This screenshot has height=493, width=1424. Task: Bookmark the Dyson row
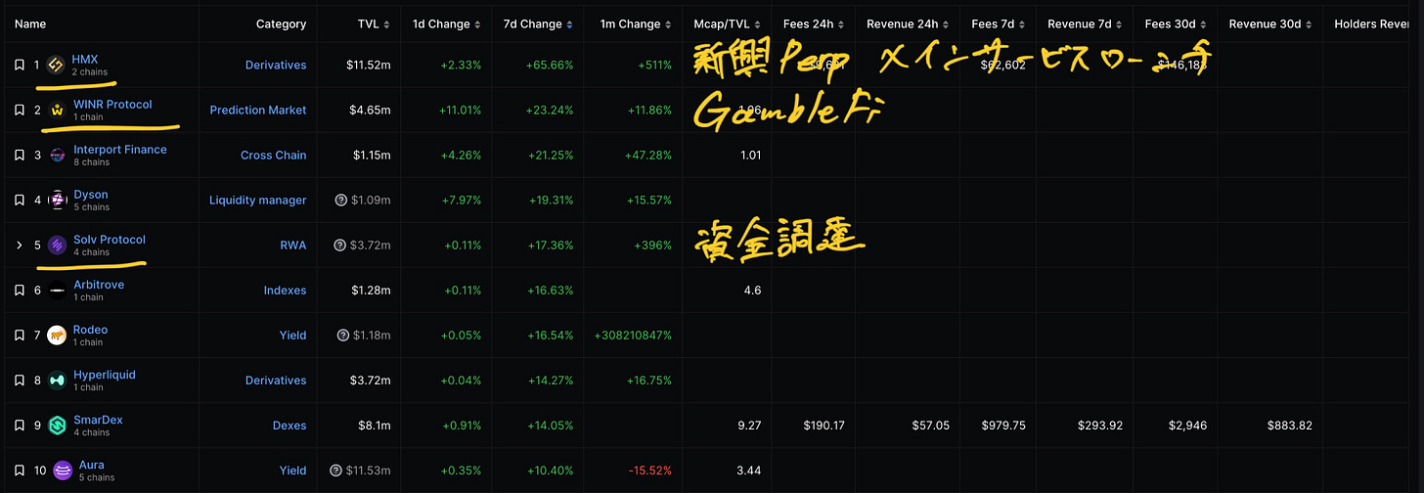coord(19,201)
